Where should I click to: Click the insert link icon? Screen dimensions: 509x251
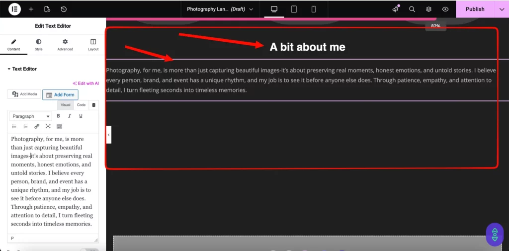37,126
